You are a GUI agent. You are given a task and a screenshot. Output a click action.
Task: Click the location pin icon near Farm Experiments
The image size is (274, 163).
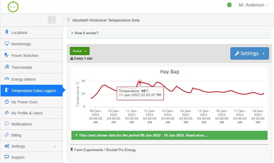coord(72,150)
